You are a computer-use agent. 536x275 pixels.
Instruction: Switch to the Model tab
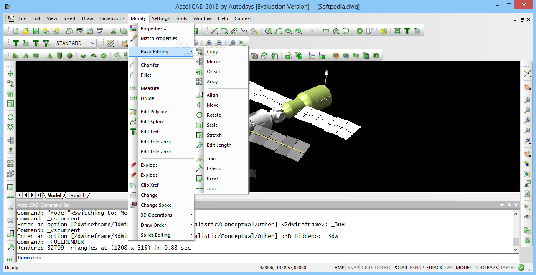pyautogui.click(x=54, y=195)
